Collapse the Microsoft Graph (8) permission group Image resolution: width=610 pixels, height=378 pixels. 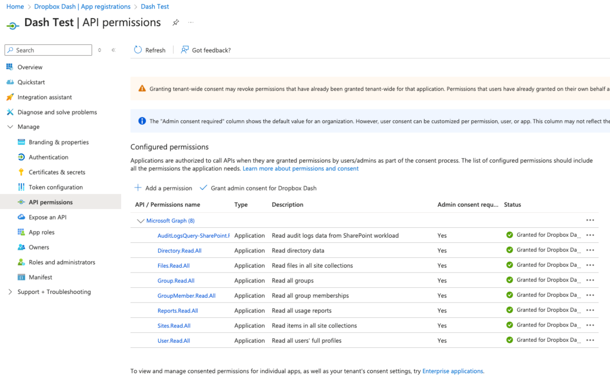[x=140, y=220]
